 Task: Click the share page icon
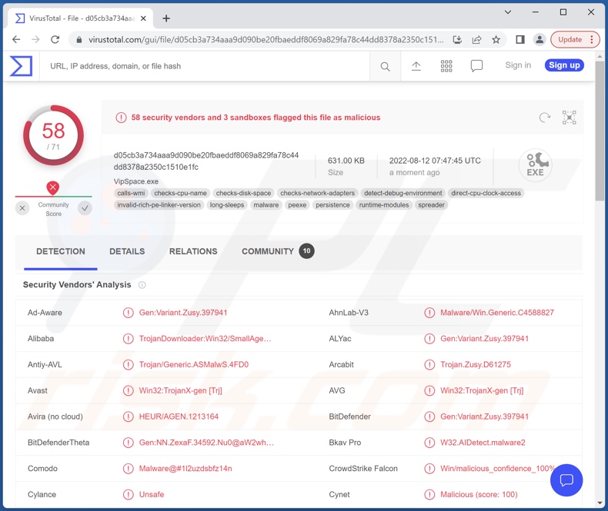[x=476, y=39]
